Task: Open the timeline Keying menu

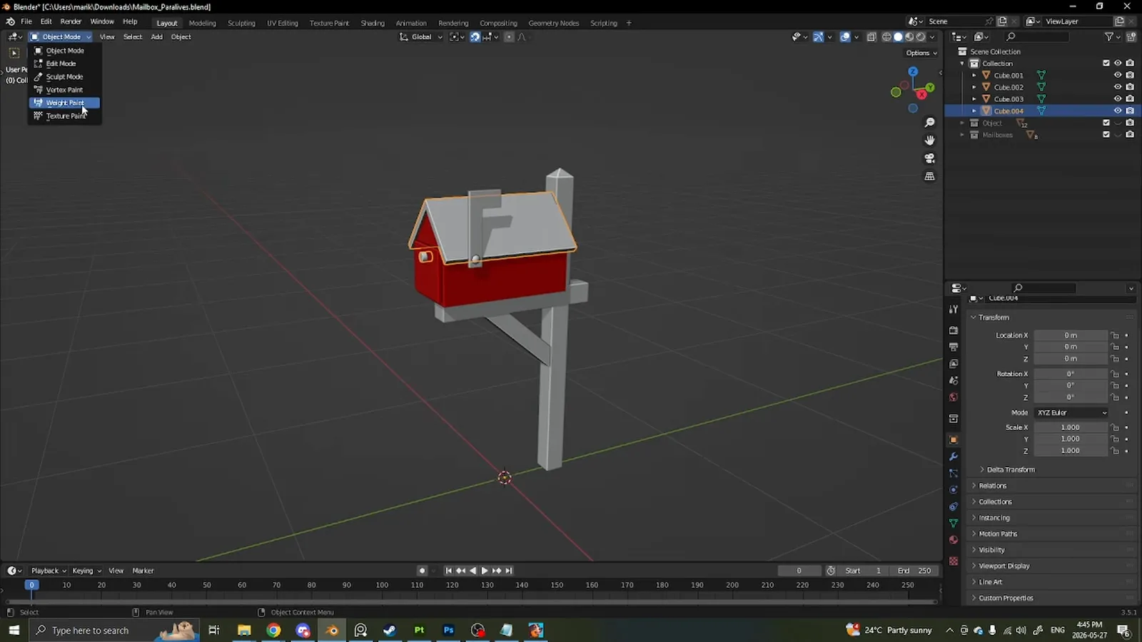Action: coord(86,571)
